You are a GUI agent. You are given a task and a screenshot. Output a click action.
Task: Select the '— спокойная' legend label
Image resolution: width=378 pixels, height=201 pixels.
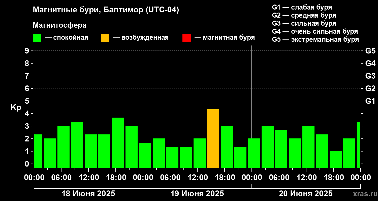[67, 38]
